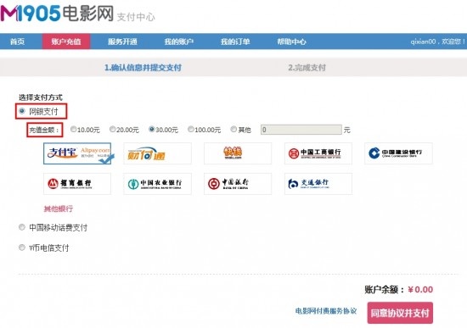Screen dimensions: 467x328
Task: Open the 我的订单 navigation tab
Action: pyautogui.click(x=235, y=42)
